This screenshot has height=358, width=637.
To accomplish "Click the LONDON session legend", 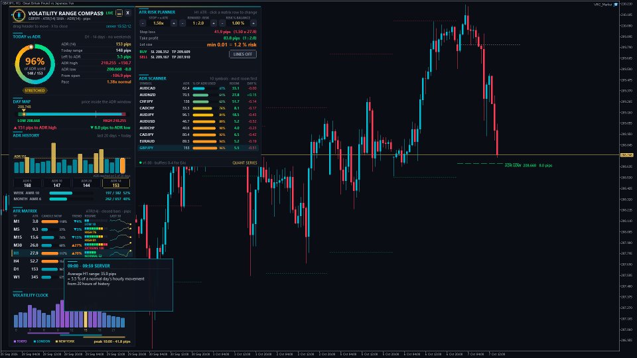I will 42,341.
